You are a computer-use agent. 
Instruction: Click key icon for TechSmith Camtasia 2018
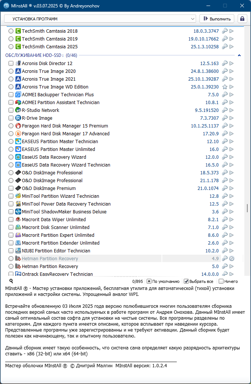225,31
